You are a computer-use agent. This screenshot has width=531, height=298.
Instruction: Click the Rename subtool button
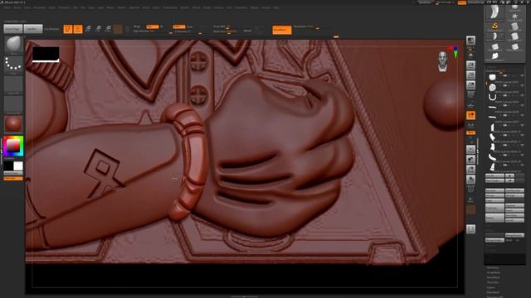pos(494,190)
